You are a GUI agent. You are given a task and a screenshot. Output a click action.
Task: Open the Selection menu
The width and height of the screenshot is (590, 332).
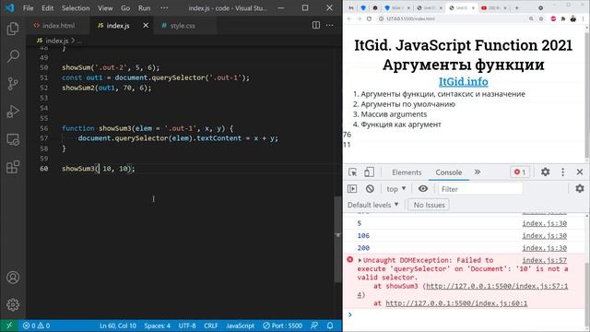click(x=76, y=8)
